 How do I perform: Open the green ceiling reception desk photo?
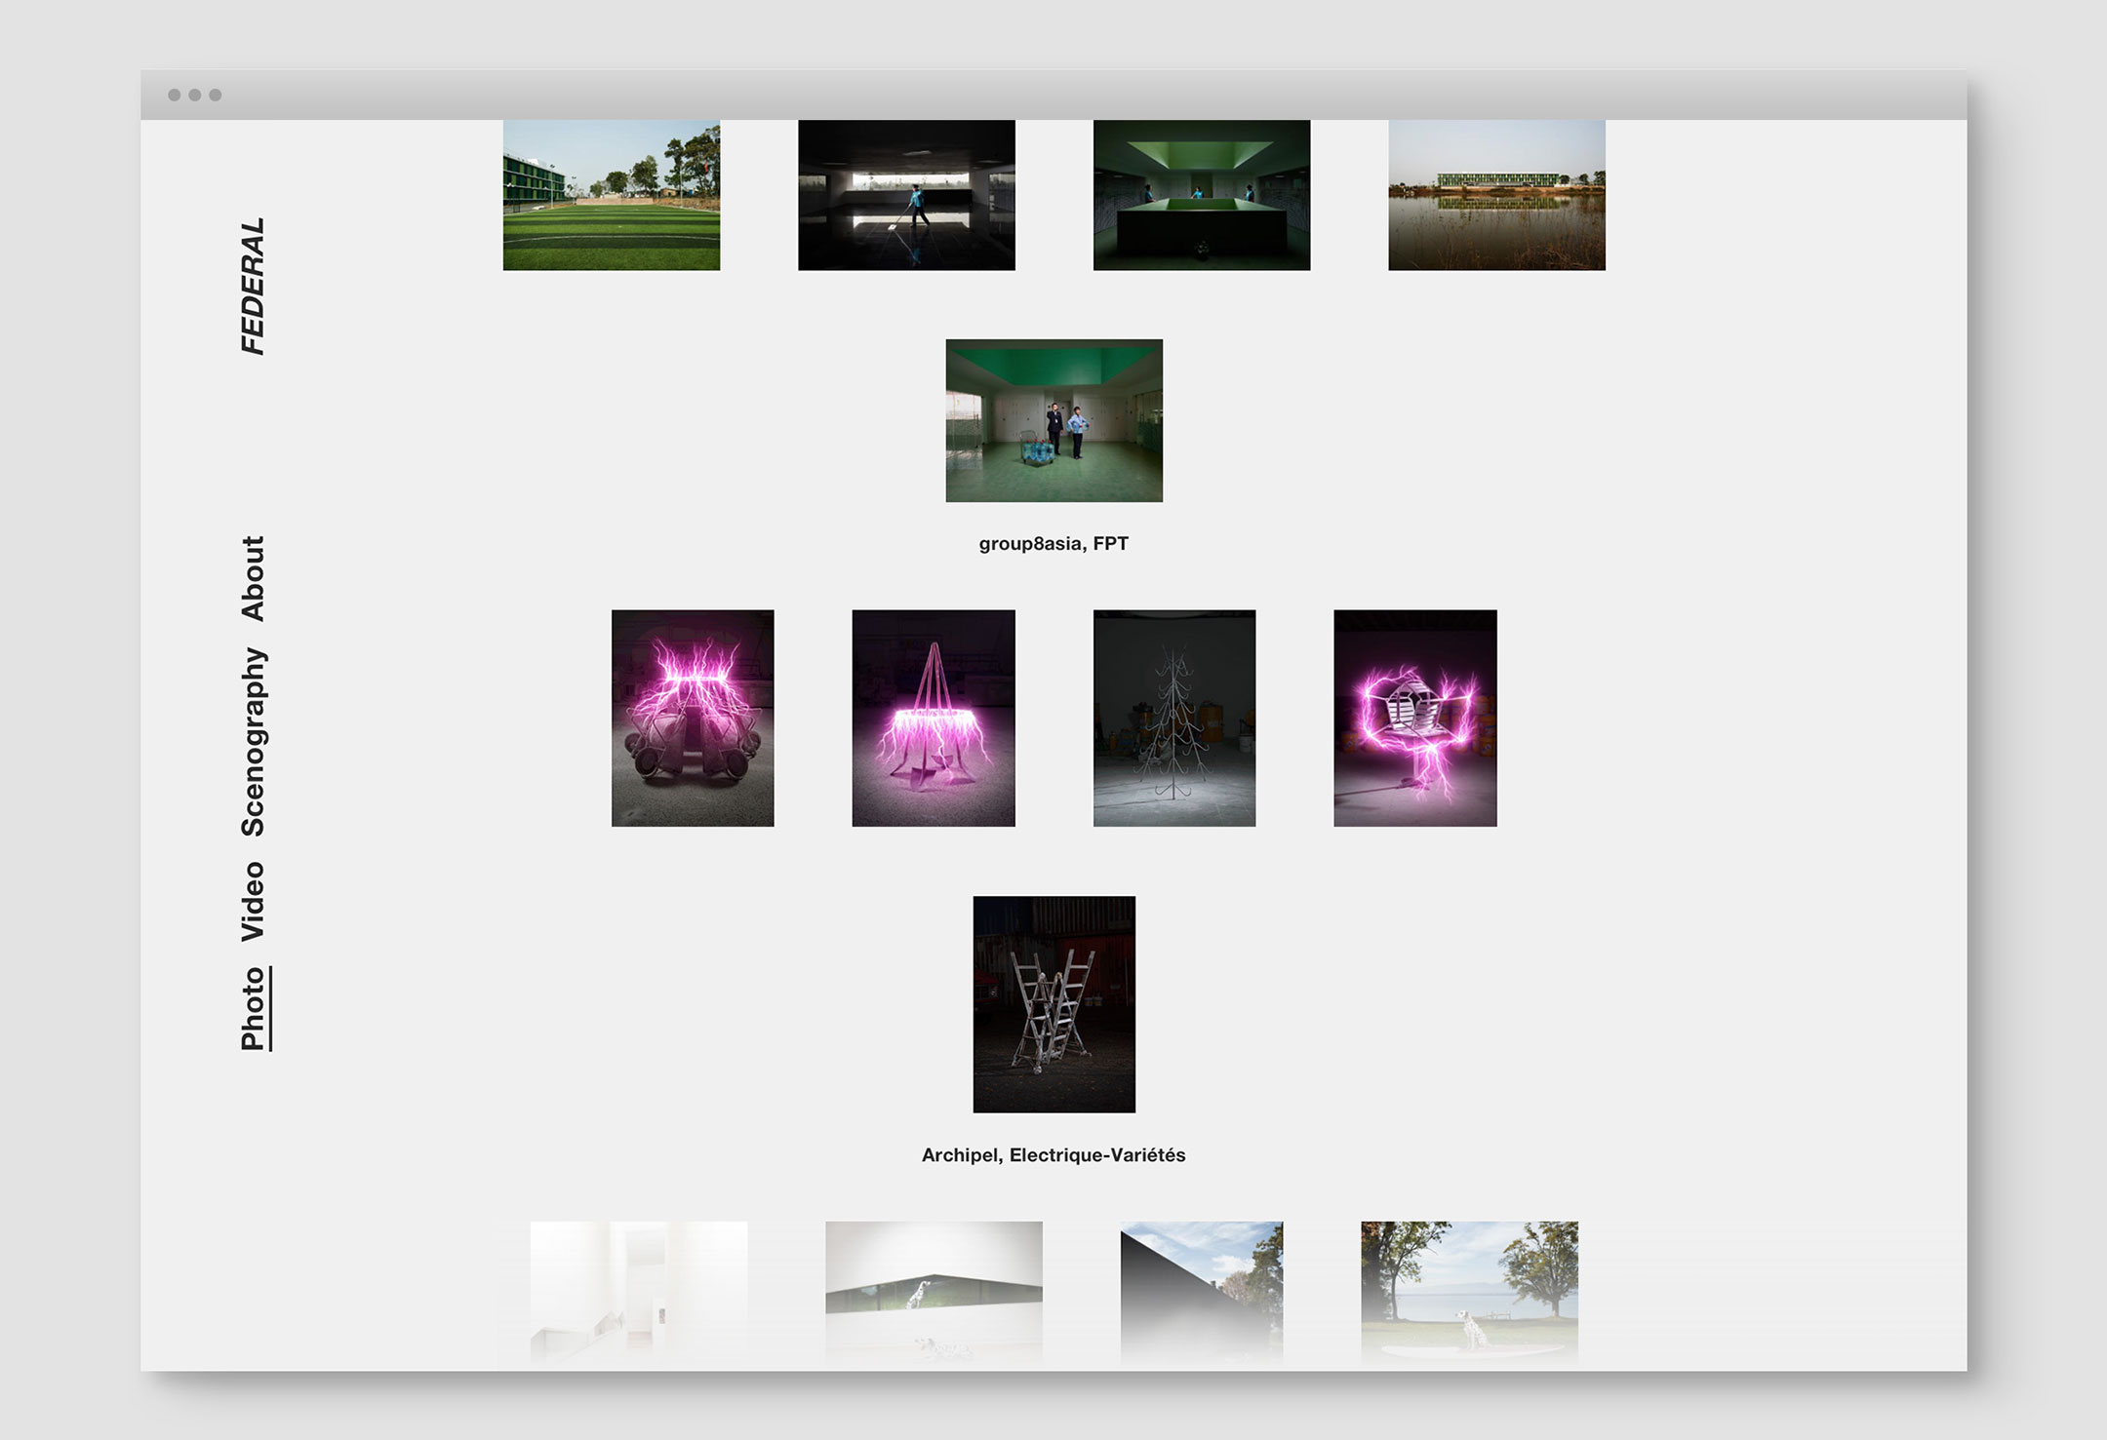point(1202,195)
